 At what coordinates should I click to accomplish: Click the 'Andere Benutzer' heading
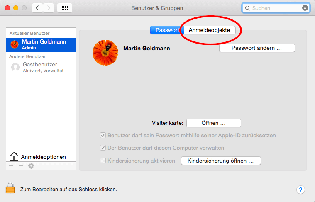pos(27,56)
